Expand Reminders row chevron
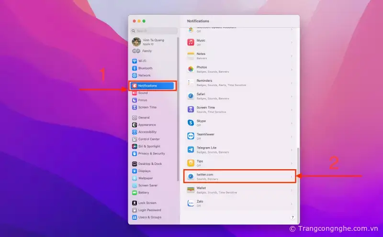383x237 pixels. tap(292, 83)
